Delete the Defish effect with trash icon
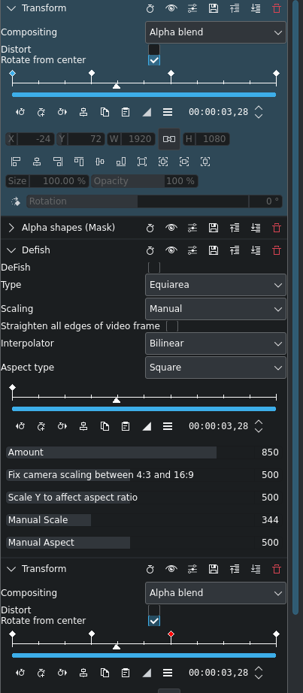This screenshot has width=303, height=693. [277, 250]
